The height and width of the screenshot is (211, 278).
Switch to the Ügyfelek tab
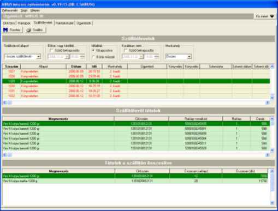click(x=84, y=23)
